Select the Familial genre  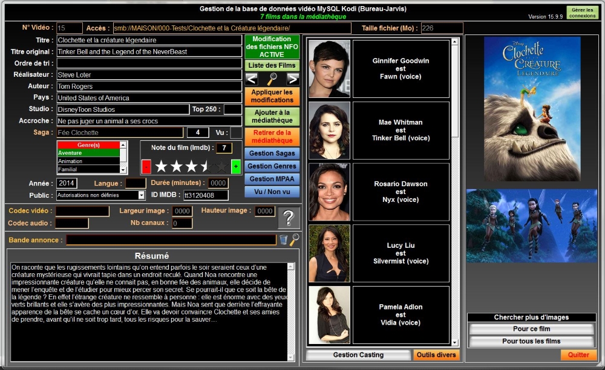tap(88, 169)
